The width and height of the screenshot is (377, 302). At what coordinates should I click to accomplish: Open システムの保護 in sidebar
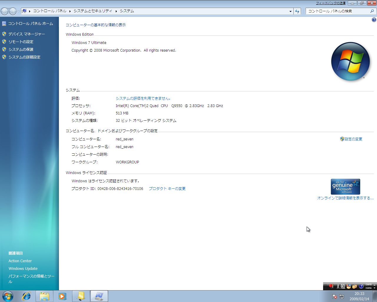(21, 50)
